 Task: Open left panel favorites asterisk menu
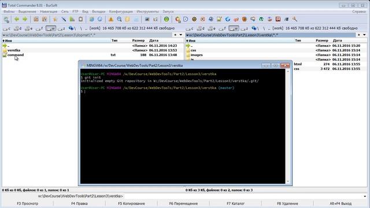(175, 35)
